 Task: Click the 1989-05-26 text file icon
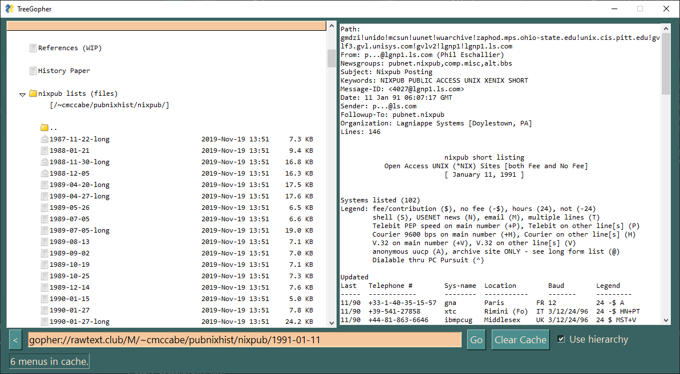[44, 208]
